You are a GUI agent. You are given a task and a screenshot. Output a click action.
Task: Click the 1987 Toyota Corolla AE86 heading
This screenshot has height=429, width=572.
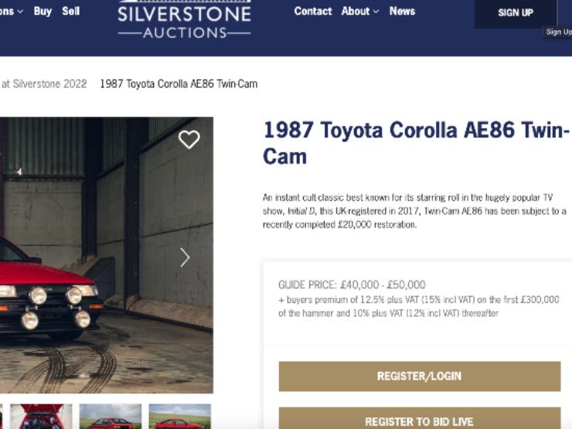pyautogui.click(x=416, y=142)
